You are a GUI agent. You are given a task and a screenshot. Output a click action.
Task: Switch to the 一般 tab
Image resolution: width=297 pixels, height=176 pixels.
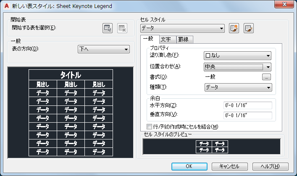[150, 39]
